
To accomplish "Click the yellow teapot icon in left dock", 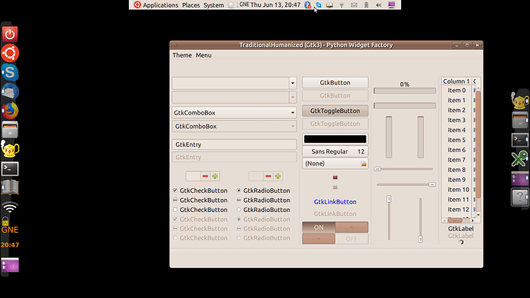I will coord(10,149).
